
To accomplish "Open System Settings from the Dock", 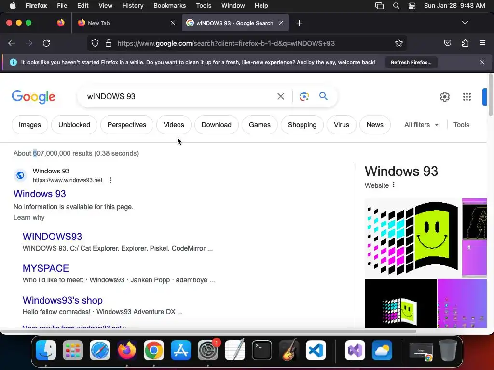I will (x=208, y=350).
